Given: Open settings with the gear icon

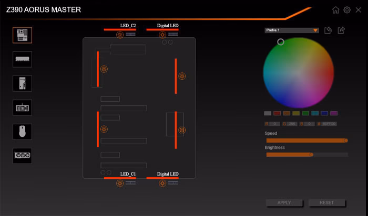Looking at the screenshot, I should tap(347, 10).
